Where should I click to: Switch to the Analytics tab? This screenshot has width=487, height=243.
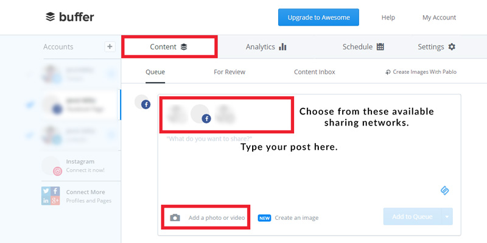click(266, 47)
